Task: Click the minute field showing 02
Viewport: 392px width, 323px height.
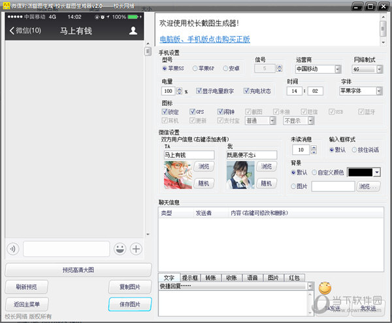Action: [x=316, y=91]
